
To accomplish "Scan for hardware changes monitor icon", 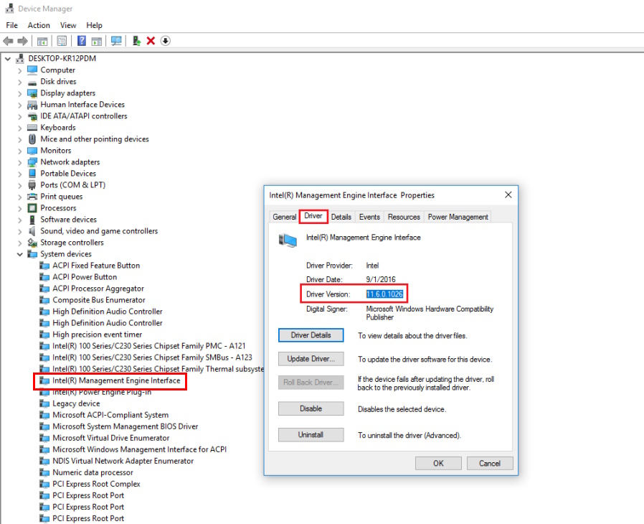I will coord(116,41).
